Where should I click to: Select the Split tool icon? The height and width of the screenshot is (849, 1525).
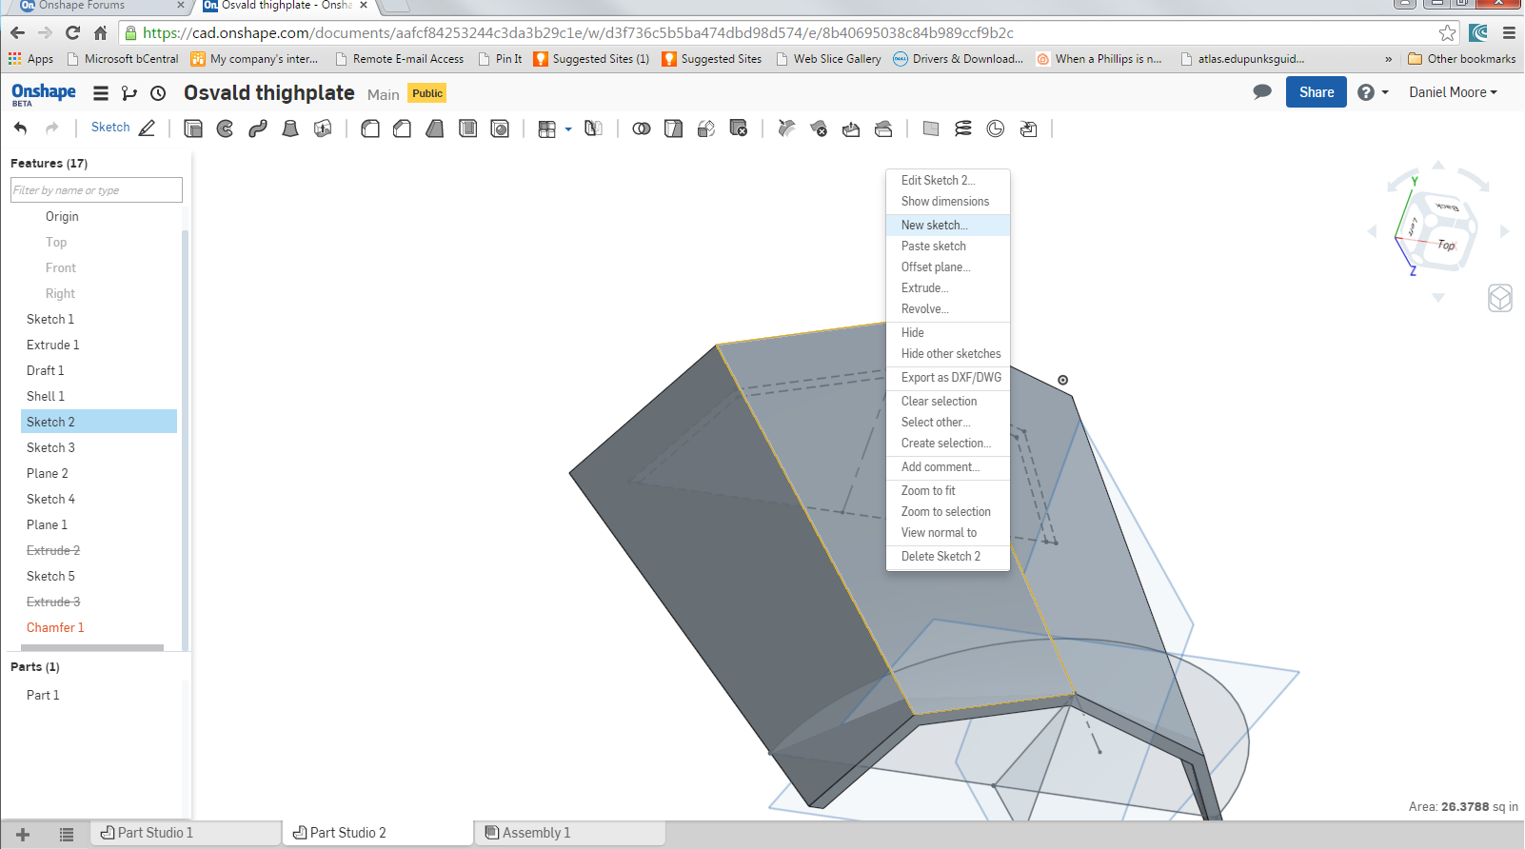coord(674,128)
